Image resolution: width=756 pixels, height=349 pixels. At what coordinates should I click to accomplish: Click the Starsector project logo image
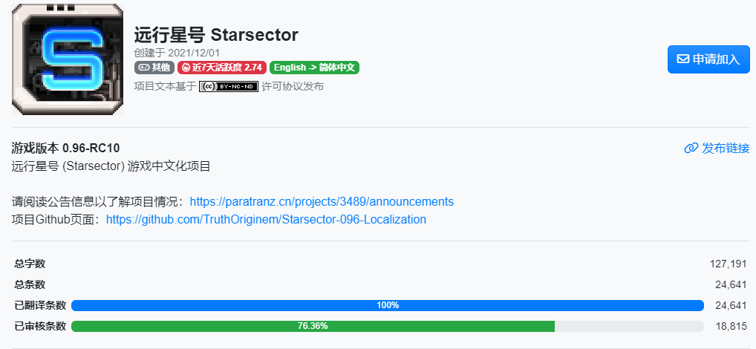[x=67, y=59]
